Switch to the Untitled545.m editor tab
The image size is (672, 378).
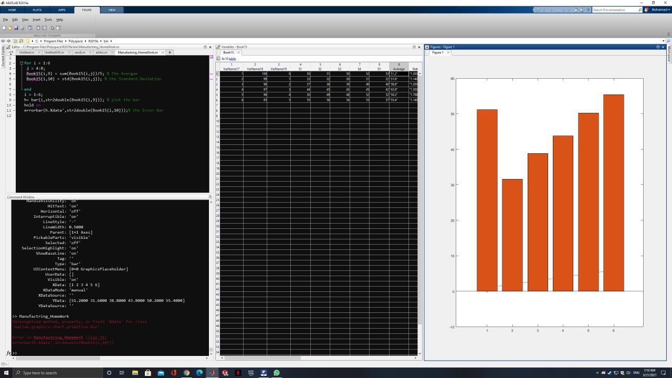click(54, 52)
